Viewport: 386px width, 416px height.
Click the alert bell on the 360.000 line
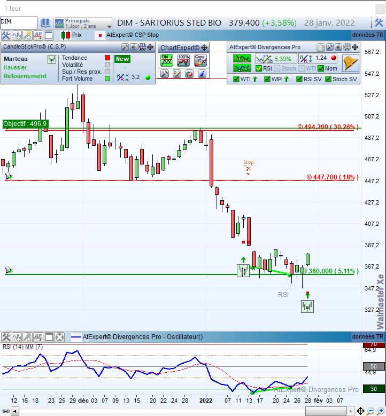[x=9, y=270]
